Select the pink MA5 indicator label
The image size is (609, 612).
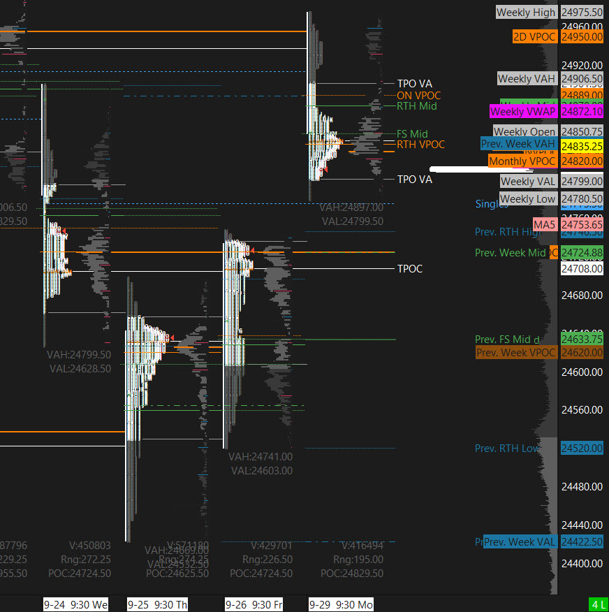click(x=545, y=224)
